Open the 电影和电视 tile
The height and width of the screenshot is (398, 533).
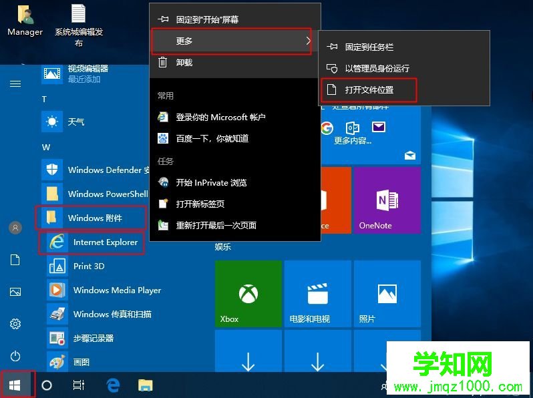(317, 294)
